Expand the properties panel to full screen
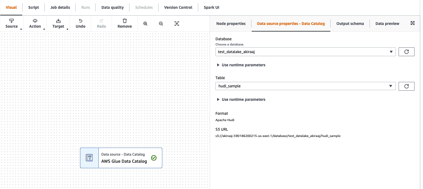The height and width of the screenshot is (189, 423). [x=412, y=23]
